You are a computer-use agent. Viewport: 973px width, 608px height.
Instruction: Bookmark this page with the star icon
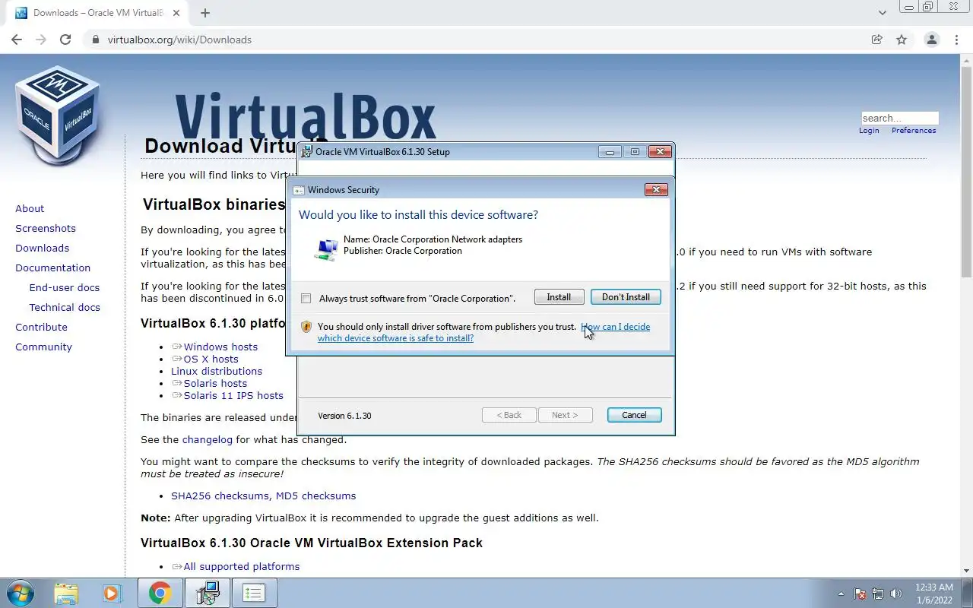pos(902,40)
